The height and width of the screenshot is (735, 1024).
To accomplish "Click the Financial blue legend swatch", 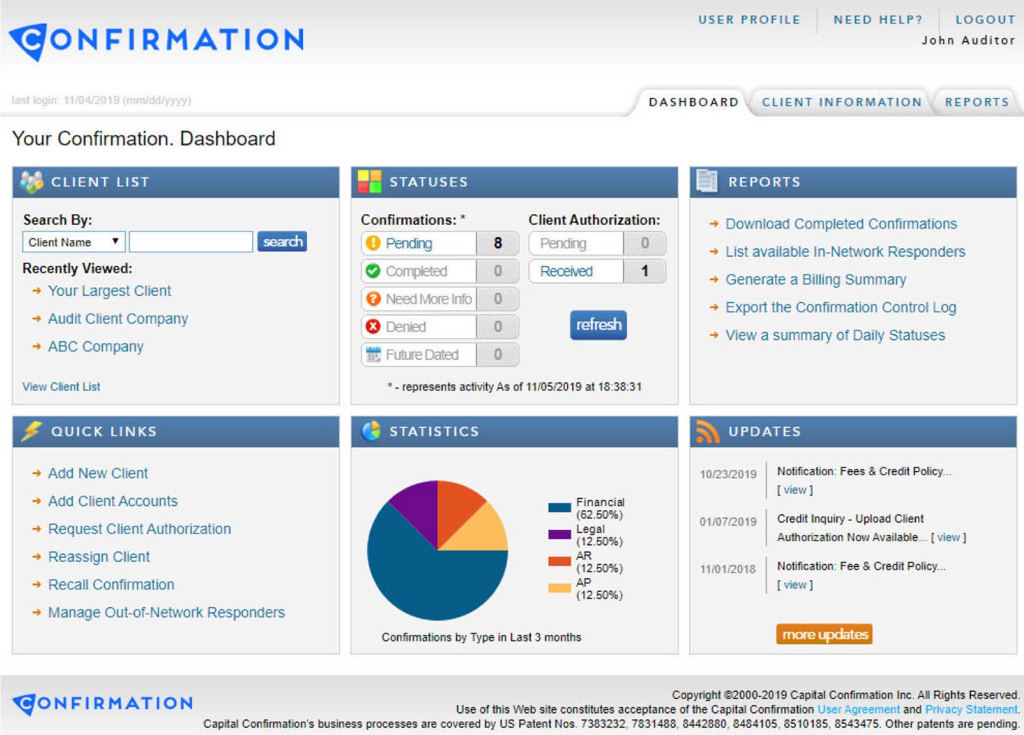I will pos(559,508).
